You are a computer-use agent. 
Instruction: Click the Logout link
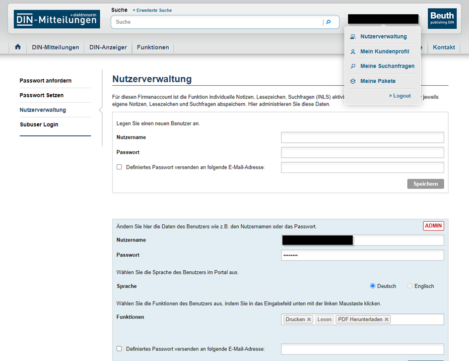click(402, 96)
